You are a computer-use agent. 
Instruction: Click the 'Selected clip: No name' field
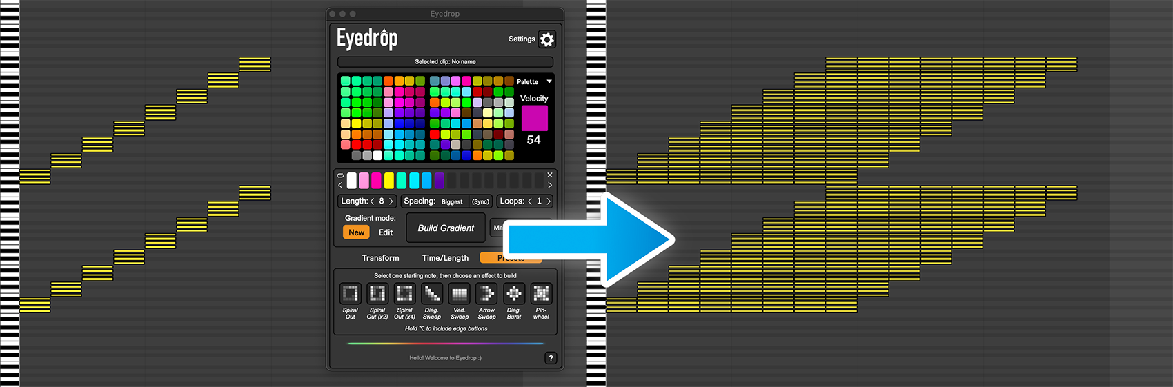[445, 62]
